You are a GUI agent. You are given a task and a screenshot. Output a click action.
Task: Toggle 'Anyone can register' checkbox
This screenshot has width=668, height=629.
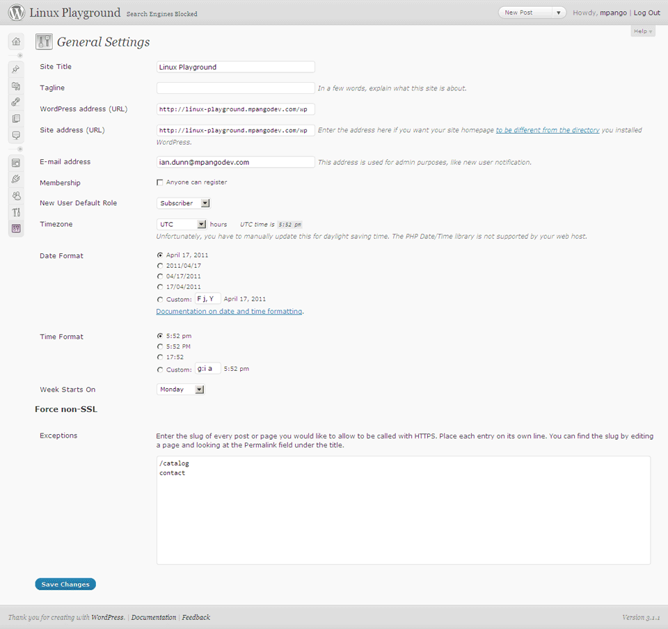160,182
